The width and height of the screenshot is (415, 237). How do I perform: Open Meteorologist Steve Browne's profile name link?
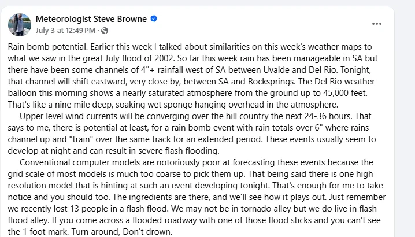(x=91, y=19)
